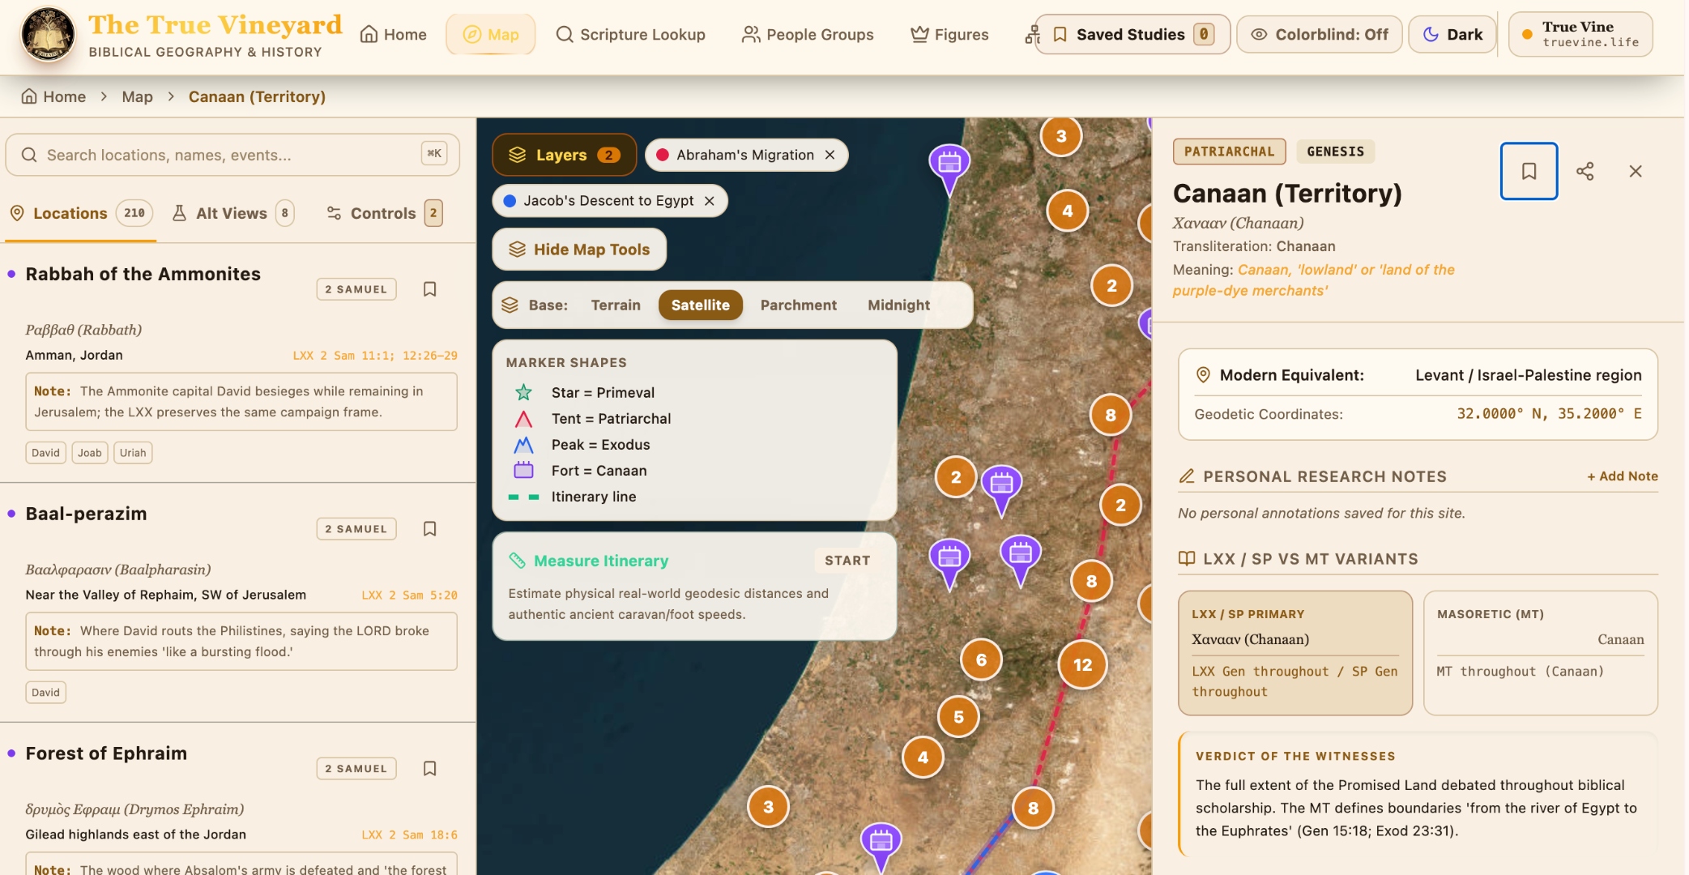Click the Tent Patriarchal legend icon
Image resolution: width=1689 pixels, height=875 pixels.
pyautogui.click(x=524, y=419)
